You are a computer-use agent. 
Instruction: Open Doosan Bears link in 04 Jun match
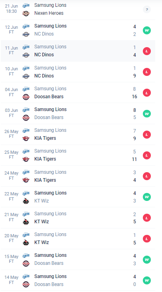(x=49, y=97)
